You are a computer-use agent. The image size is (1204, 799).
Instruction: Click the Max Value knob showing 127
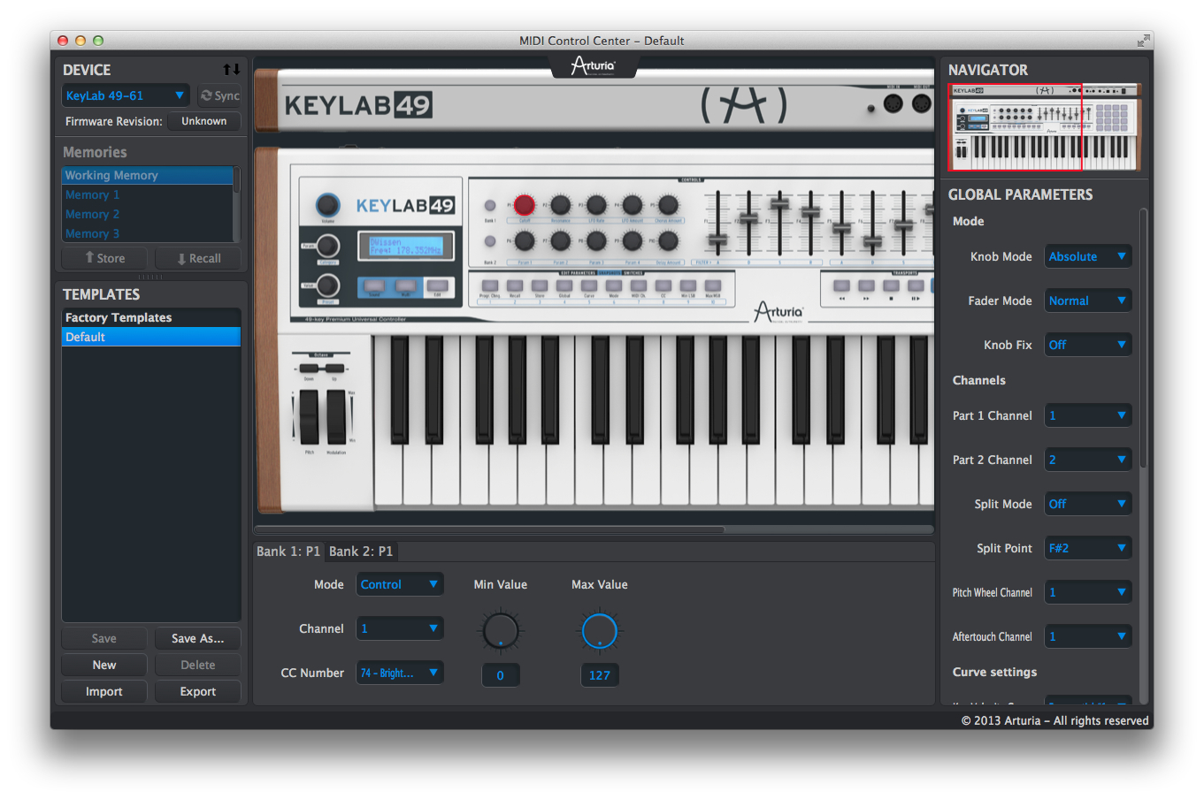tap(600, 630)
